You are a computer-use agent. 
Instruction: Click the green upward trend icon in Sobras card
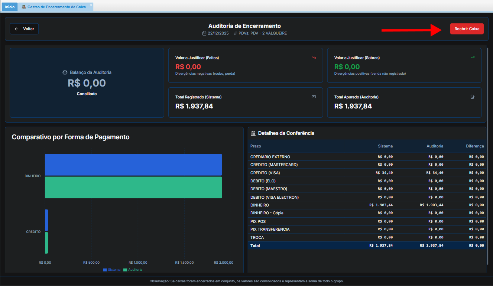tap(473, 58)
